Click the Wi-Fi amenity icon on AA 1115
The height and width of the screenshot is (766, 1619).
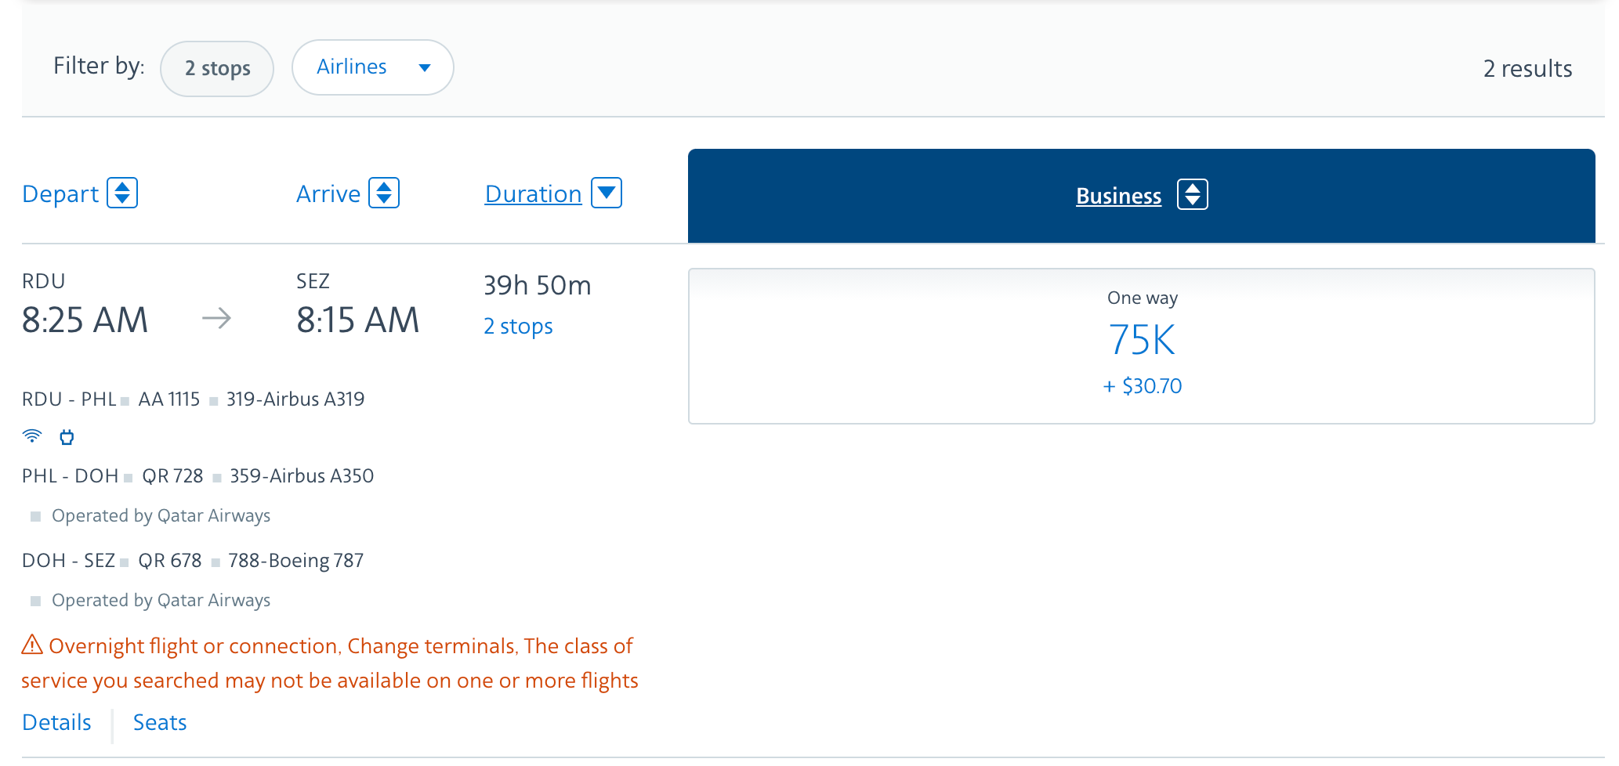click(31, 437)
